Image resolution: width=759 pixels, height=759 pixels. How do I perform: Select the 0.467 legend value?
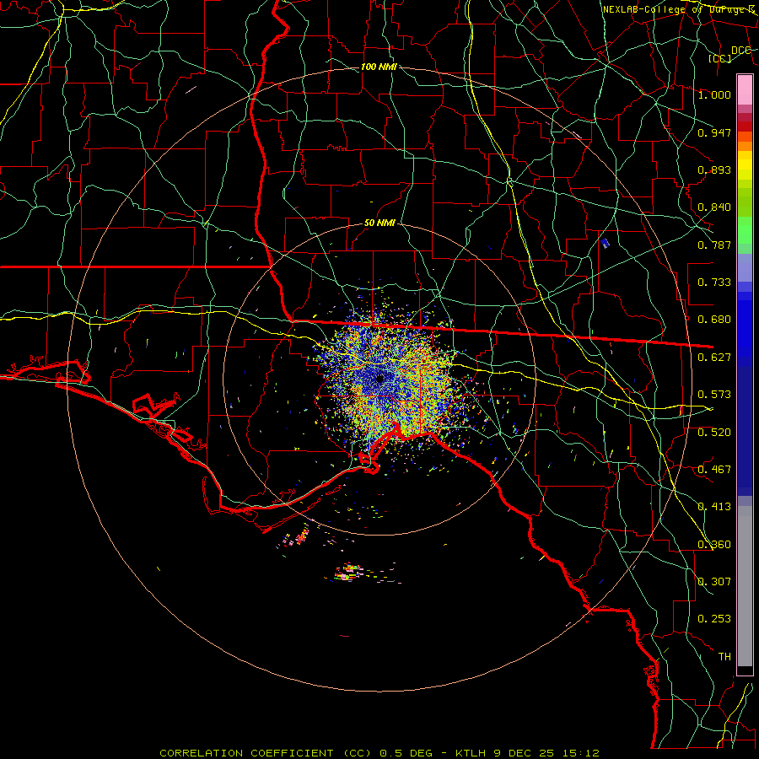point(714,470)
